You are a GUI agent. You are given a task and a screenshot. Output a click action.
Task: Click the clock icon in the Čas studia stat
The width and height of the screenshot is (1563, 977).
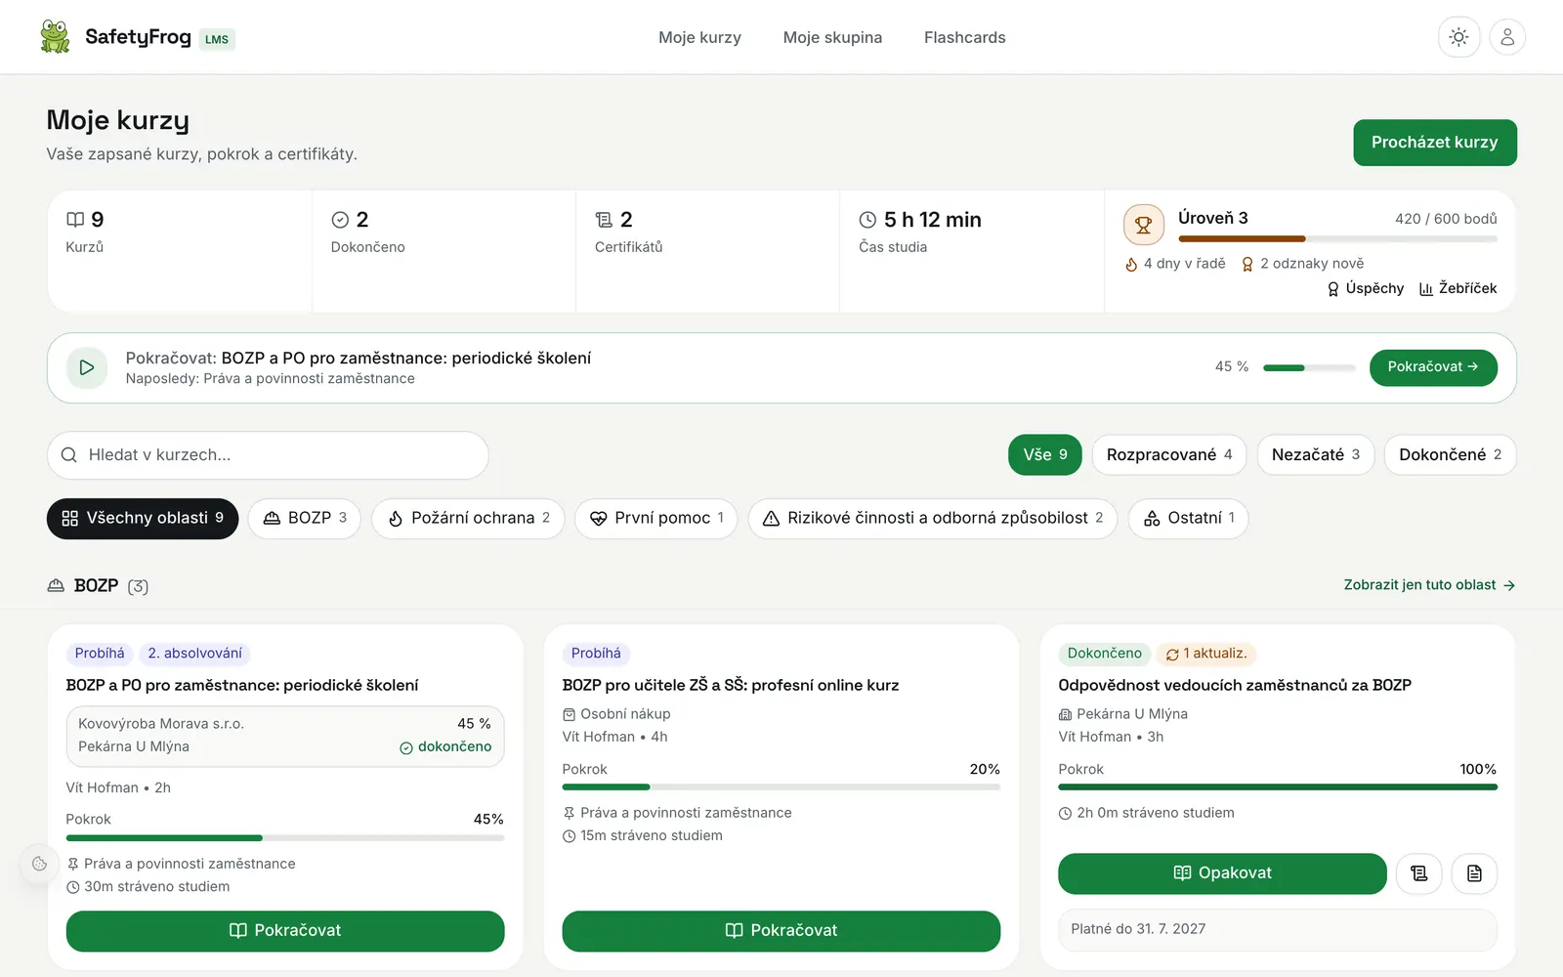coord(867,220)
